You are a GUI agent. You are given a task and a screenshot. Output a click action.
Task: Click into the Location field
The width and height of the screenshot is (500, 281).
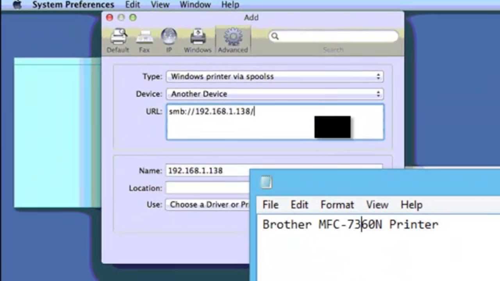click(208, 188)
